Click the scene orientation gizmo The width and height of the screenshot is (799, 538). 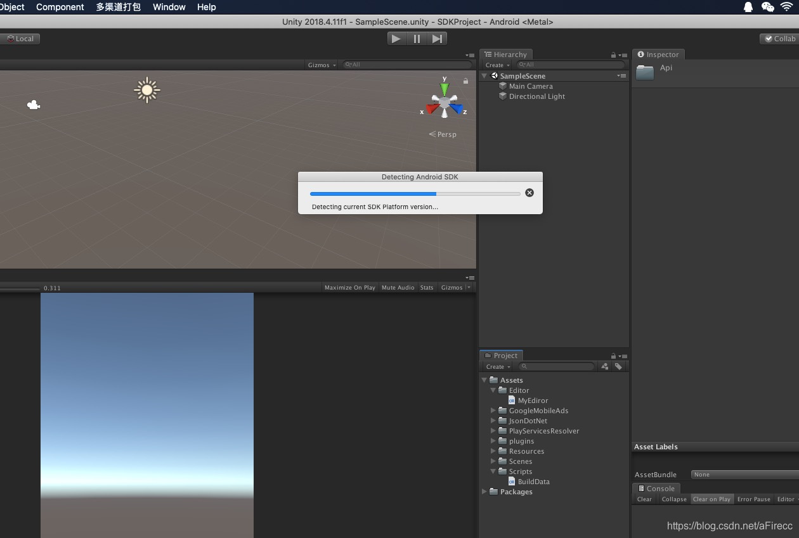(445, 102)
